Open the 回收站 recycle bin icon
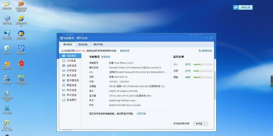Viewport: 273px width, 136px height. point(7,50)
